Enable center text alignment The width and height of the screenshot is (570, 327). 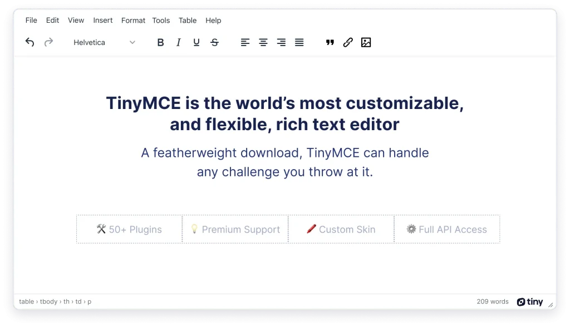coord(263,42)
